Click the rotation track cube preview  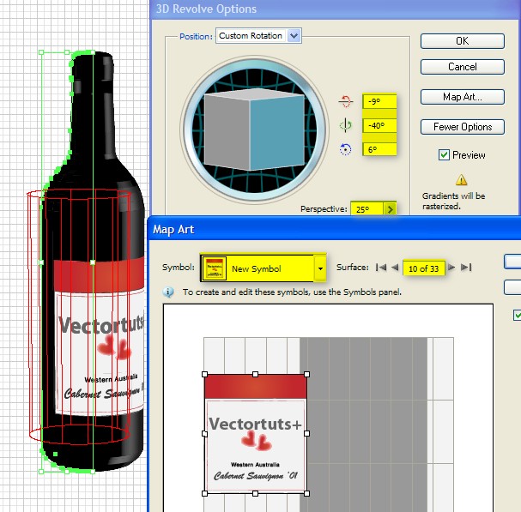(x=254, y=130)
